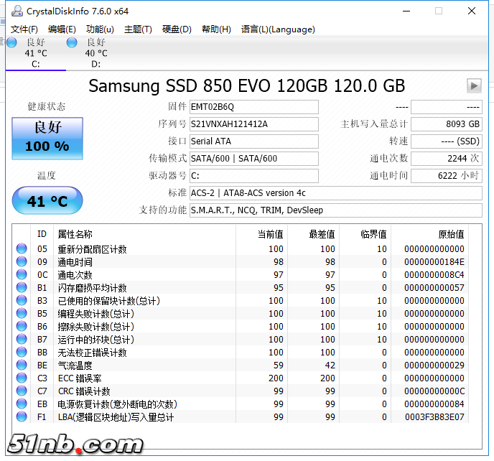Click status orb for attribute 05 row

(22, 249)
